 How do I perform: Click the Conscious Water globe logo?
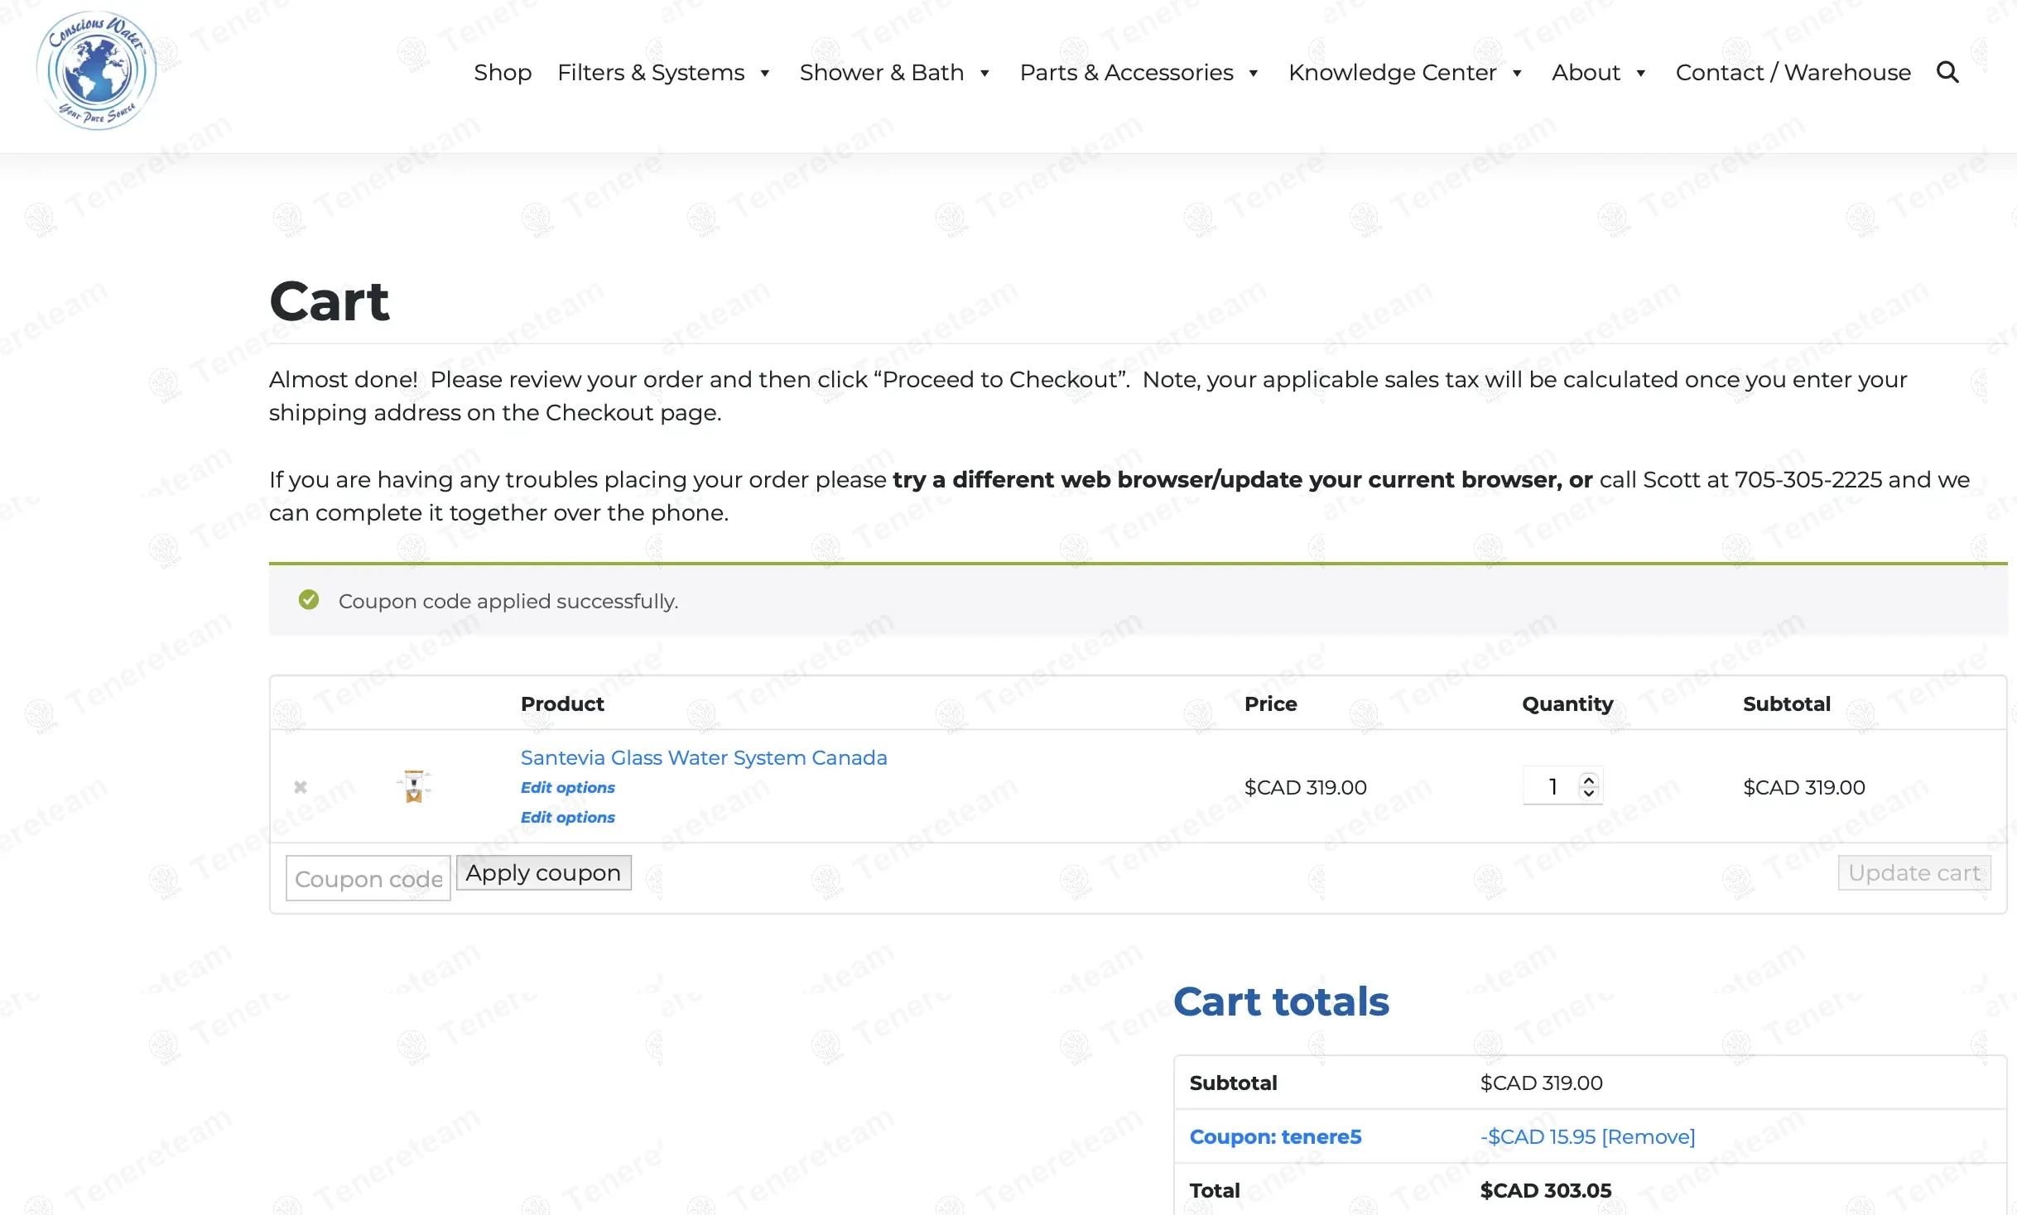click(x=97, y=71)
